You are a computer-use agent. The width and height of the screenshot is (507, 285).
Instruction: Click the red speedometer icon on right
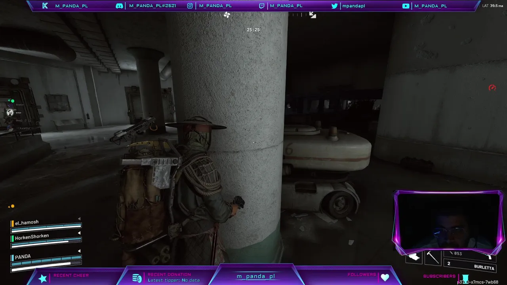(x=492, y=88)
